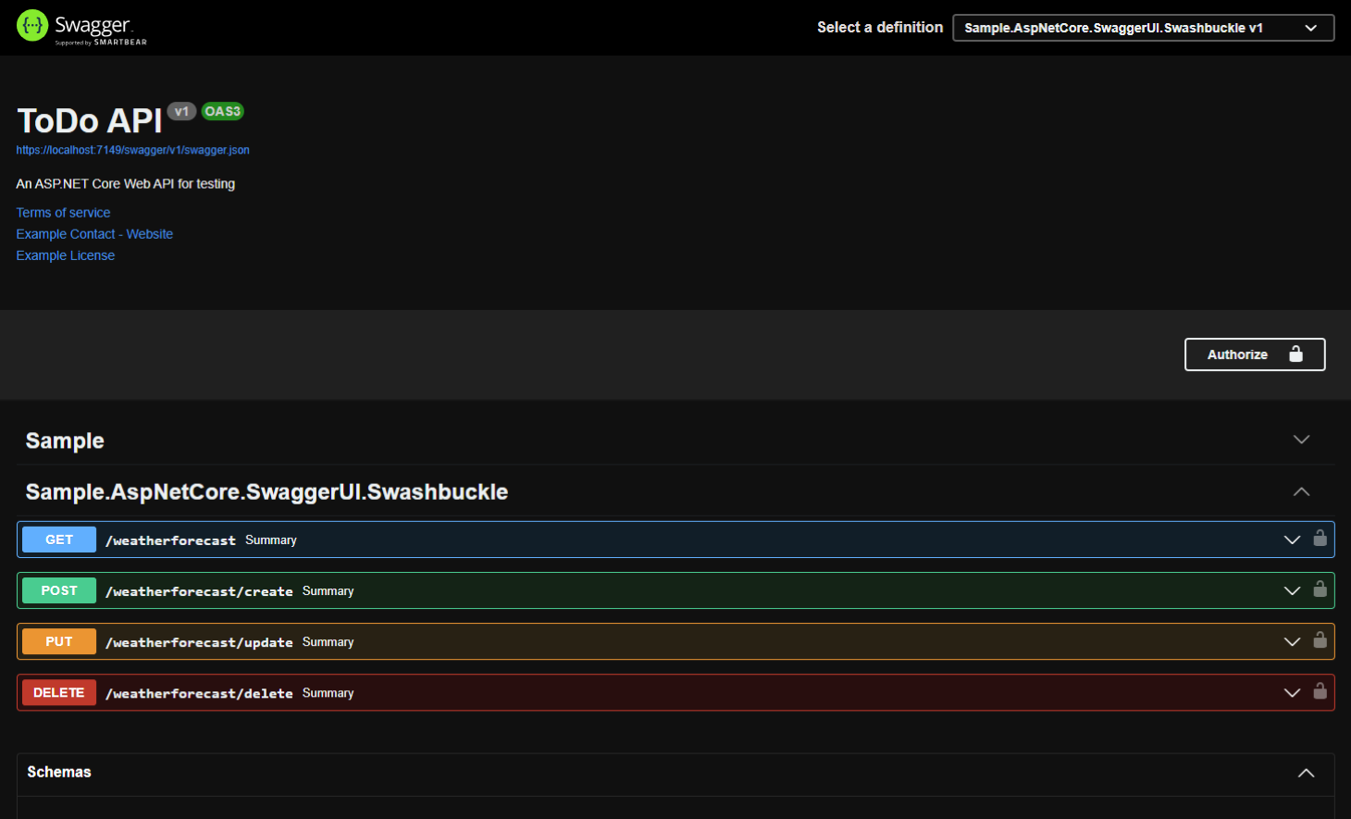Image resolution: width=1351 pixels, height=819 pixels.
Task: Click the Summary text on the DELETE row
Action: [x=328, y=692]
